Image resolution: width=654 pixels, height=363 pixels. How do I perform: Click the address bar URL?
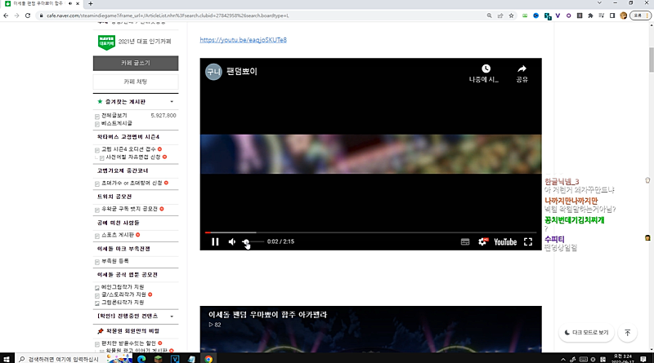tap(168, 15)
